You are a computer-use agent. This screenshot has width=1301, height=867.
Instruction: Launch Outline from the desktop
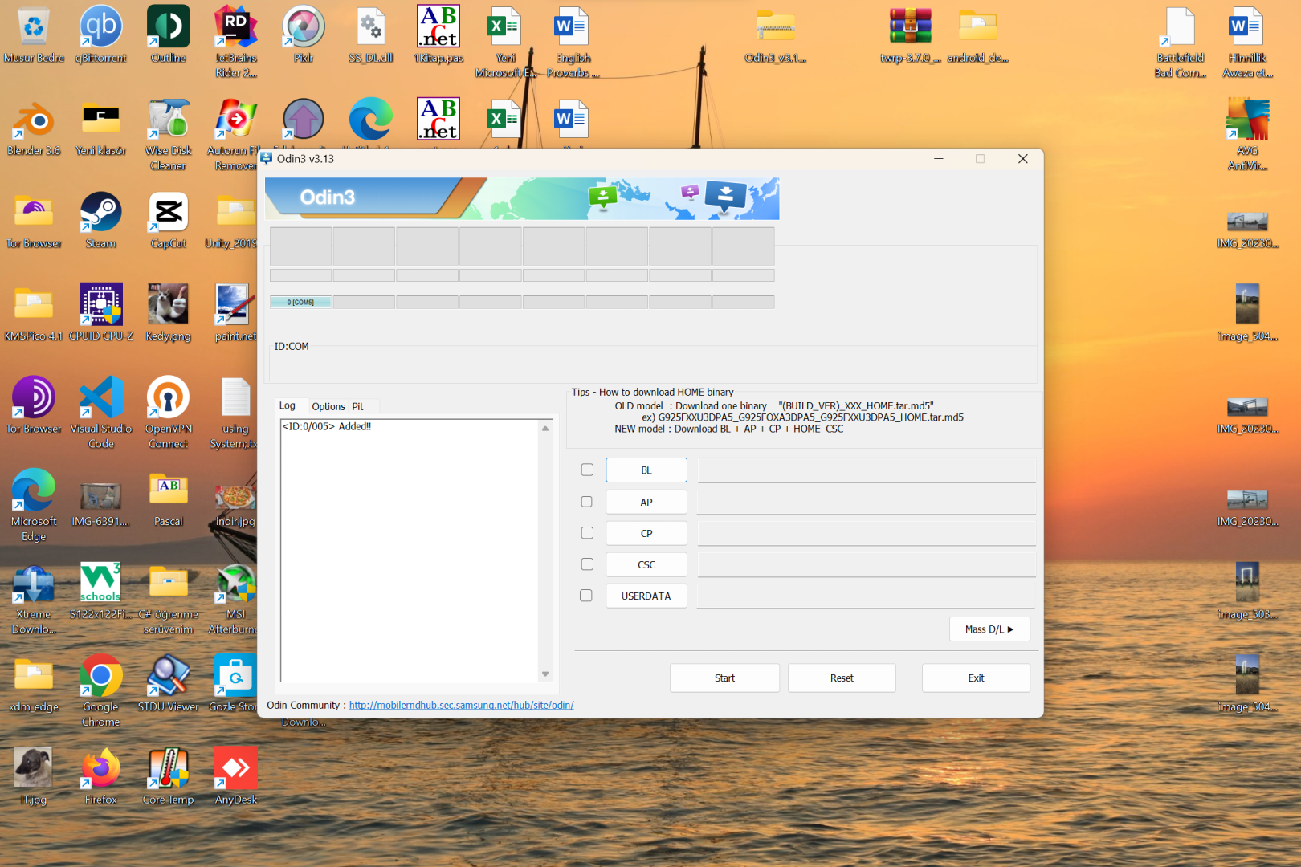pyautogui.click(x=169, y=35)
